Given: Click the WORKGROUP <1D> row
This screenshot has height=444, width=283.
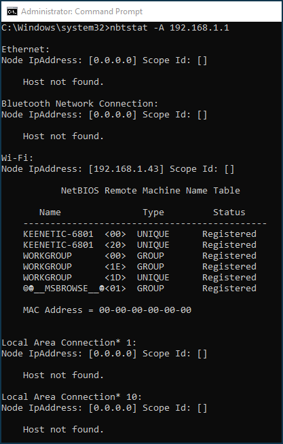Looking at the screenshot, I should click(140, 278).
